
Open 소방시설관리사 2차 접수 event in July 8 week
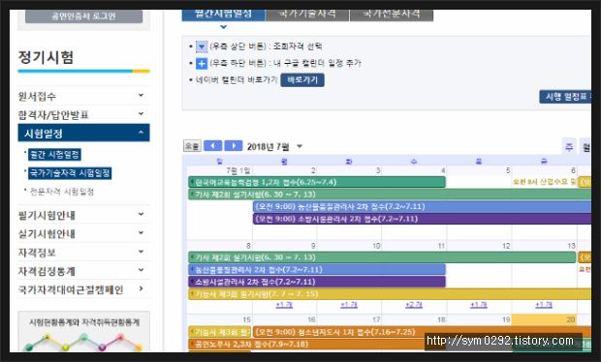[317, 282]
